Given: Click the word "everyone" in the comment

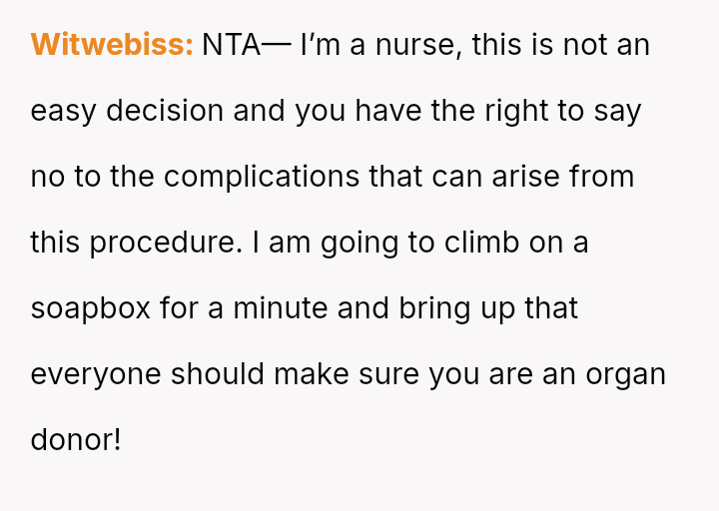Looking at the screenshot, I should coord(96,374).
